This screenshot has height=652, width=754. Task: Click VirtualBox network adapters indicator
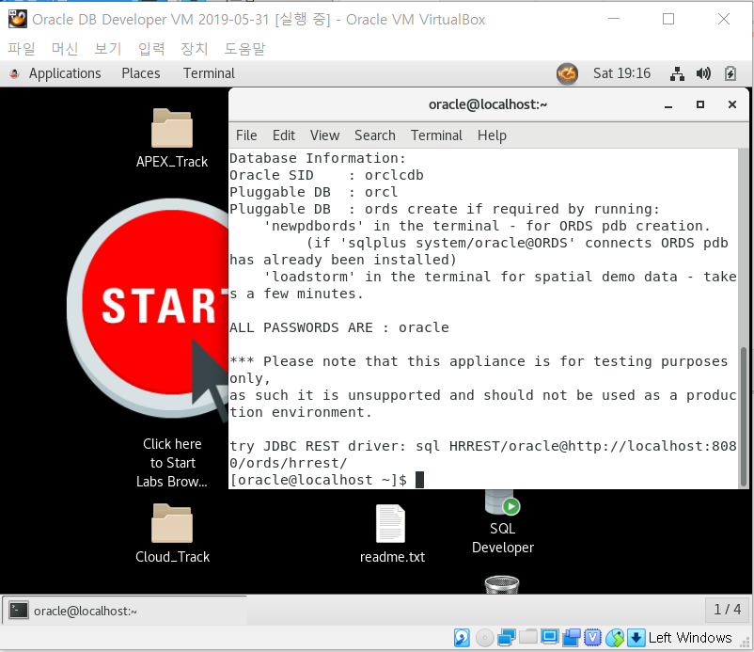tap(507, 638)
